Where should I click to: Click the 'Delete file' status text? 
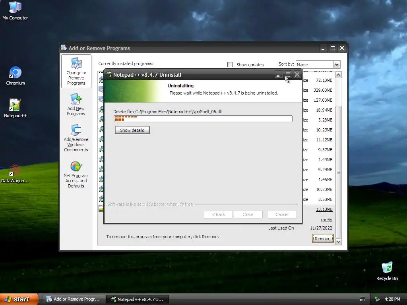coord(167,112)
